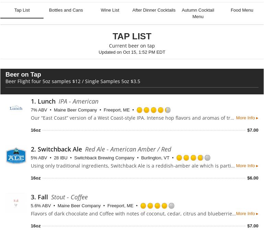The image size is (264, 238).
Task: Click the Lunch beer logo icon
Action: [16, 108]
